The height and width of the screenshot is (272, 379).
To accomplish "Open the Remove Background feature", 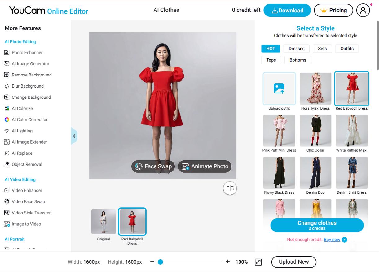I will pos(32,75).
